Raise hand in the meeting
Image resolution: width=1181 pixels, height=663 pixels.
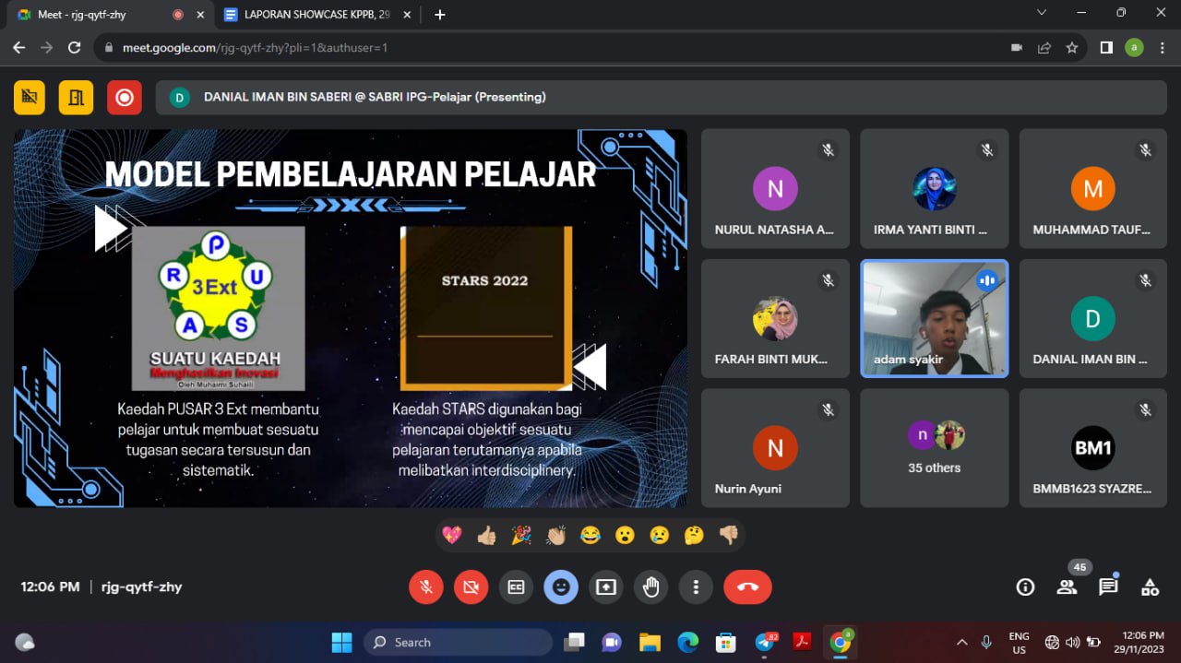[x=651, y=587]
